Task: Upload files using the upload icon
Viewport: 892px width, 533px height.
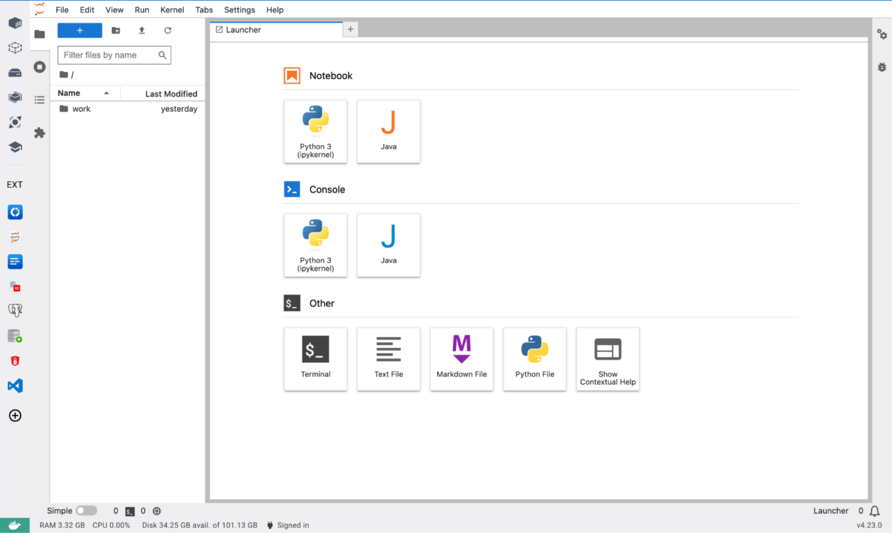Action: coord(141,30)
